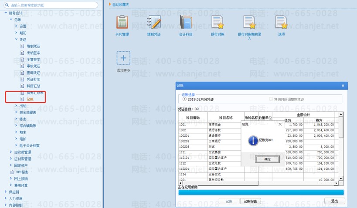Open the 填制凭证 shortcut icon in favorites
The height and width of the screenshot is (208, 357).
[154, 22]
